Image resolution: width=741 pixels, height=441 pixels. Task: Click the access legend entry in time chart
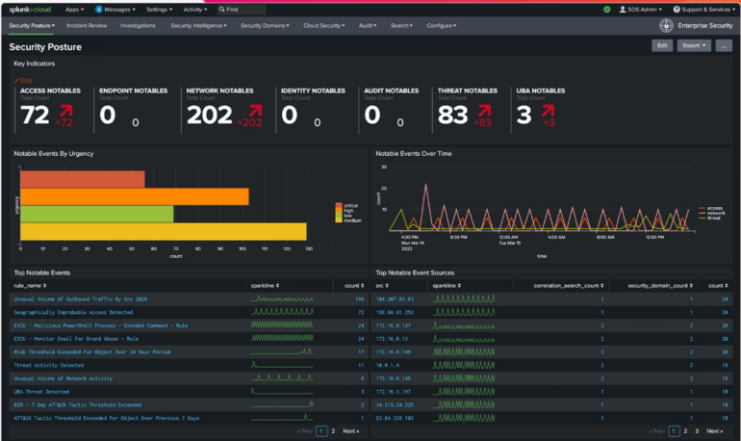point(711,208)
